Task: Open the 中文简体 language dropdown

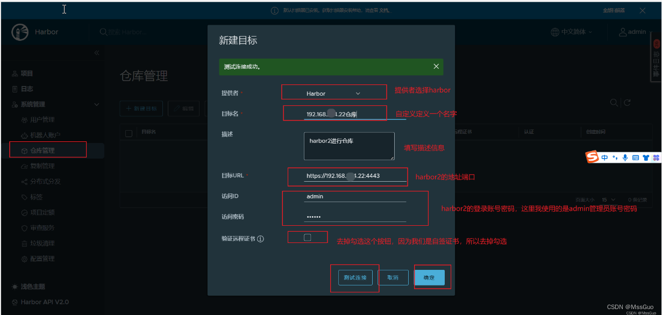Action: 572,32
